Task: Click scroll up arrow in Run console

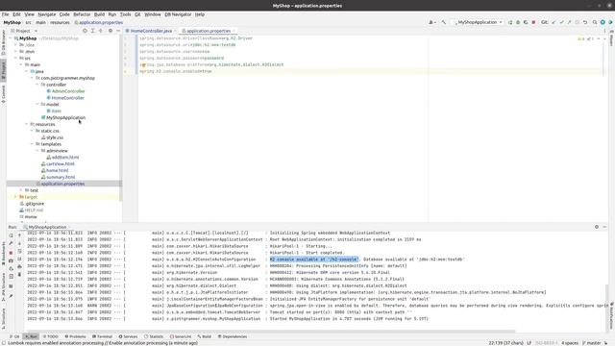Action: pos(19,235)
